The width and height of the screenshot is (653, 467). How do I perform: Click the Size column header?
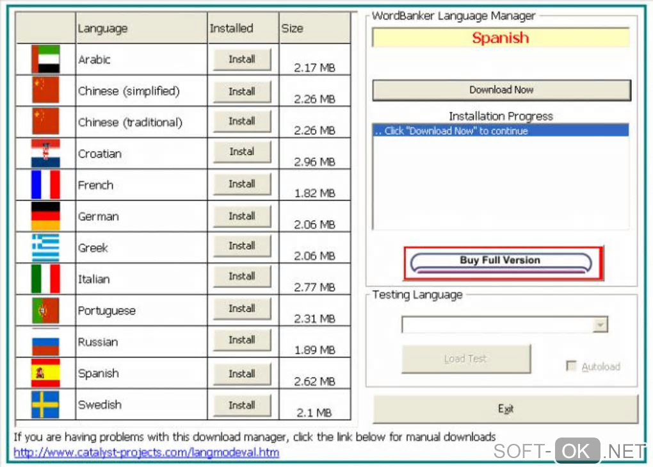pyautogui.click(x=315, y=28)
